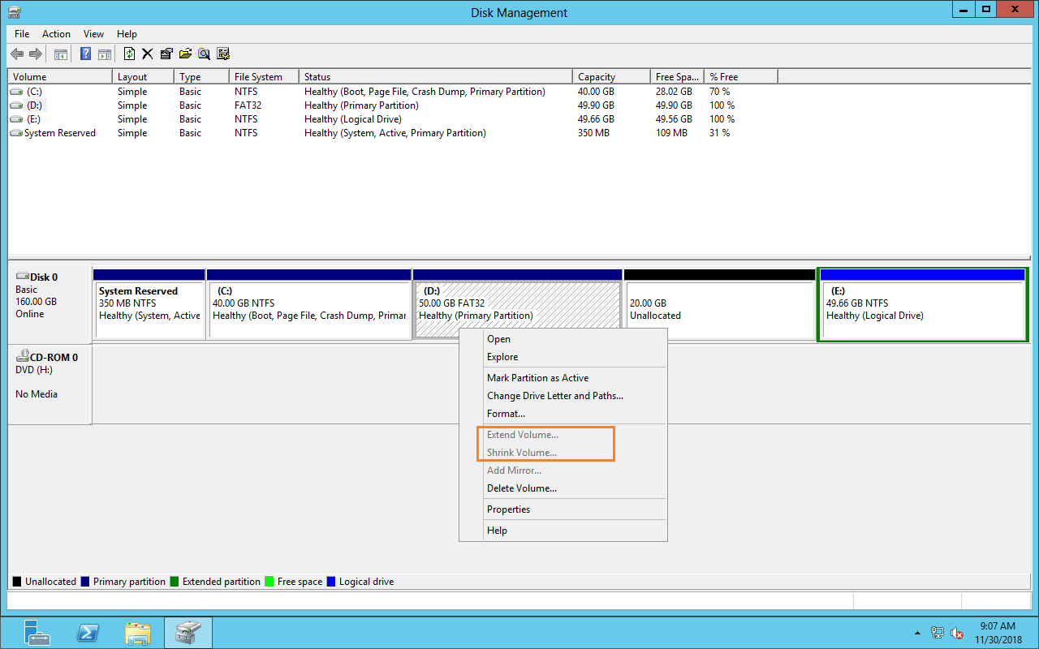Open File Explorer from the taskbar
1039x649 pixels.
tap(138, 632)
